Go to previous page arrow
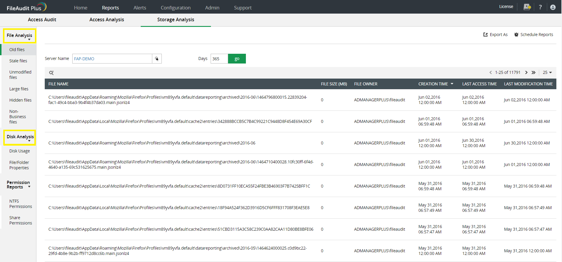This screenshot has height=262, width=562. 490,72
